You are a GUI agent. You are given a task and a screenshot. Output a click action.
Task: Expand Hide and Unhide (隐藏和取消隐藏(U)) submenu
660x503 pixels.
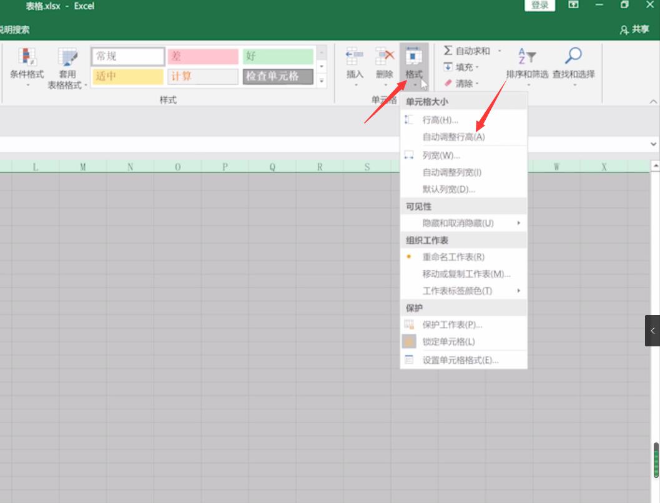(x=463, y=223)
